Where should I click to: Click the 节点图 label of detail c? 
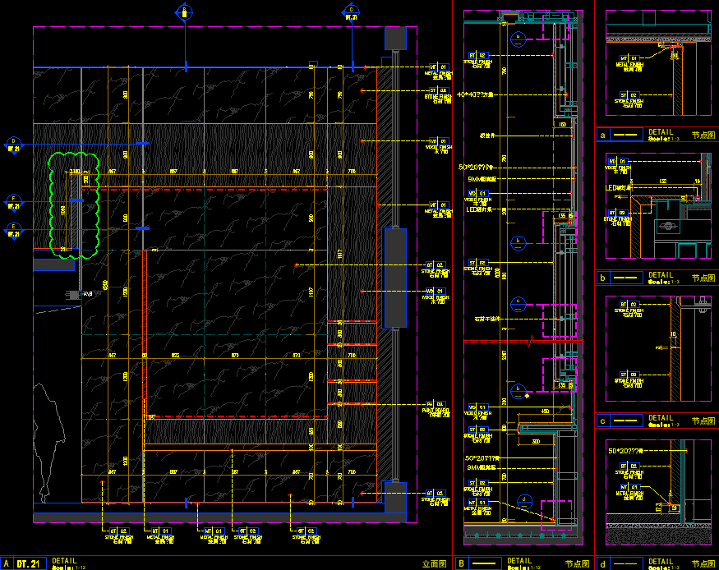[703, 421]
